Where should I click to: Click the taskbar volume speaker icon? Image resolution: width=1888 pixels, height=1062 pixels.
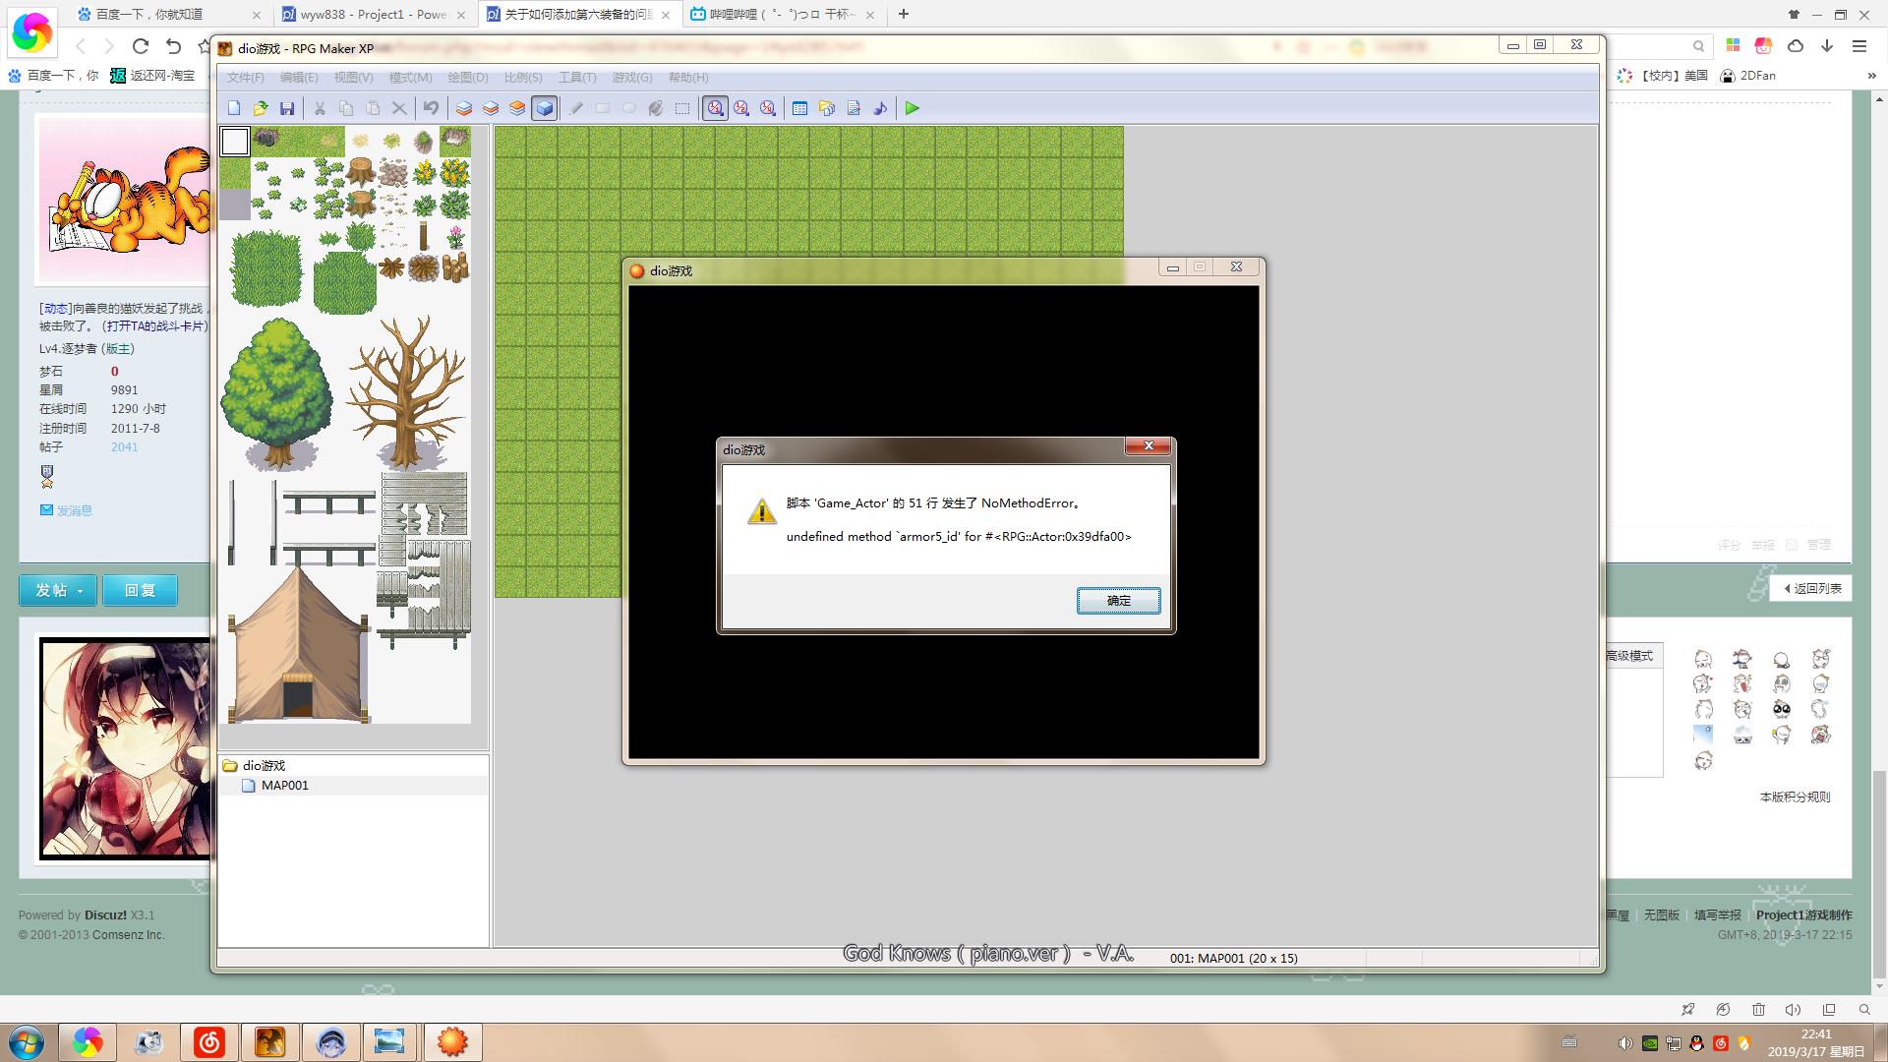point(1624,1043)
